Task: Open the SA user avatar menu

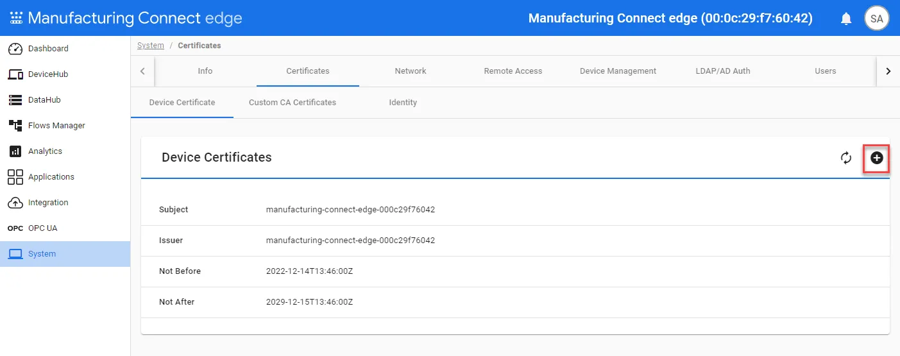Action: (x=876, y=19)
